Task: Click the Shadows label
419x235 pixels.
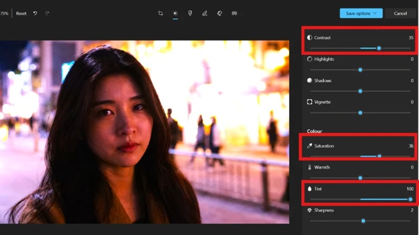Action: [x=323, y=81]
